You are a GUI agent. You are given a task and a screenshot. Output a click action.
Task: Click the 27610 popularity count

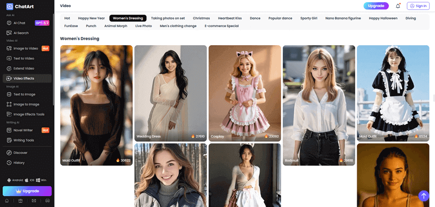click(198, 136)
